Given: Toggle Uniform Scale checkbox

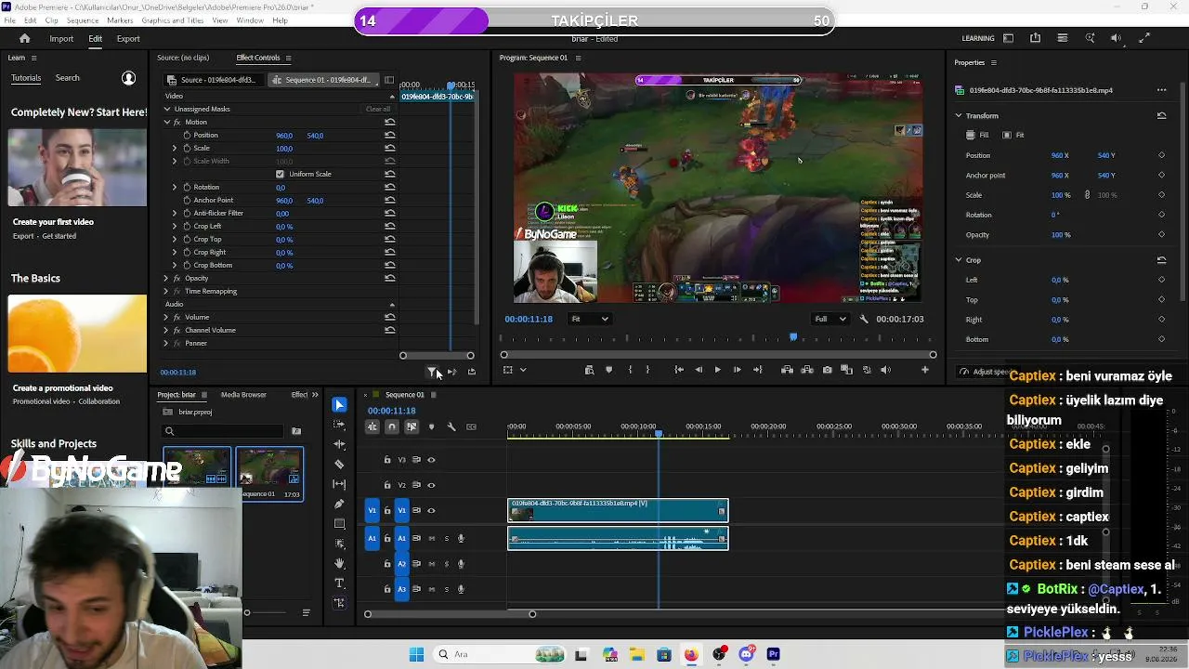Looking at the screenshot, I should [x=280, y=174].
